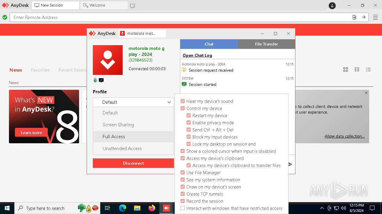Open the AnyDesk hamburger menu

pyautogui.click(x=375, y=17)
